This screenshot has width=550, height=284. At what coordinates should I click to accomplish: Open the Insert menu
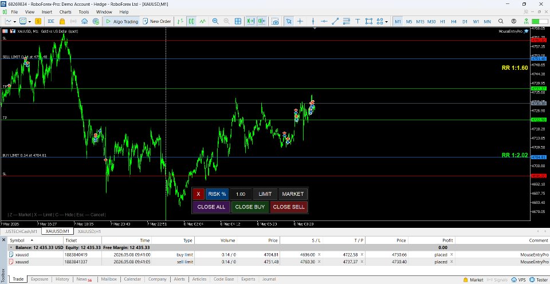46,12
